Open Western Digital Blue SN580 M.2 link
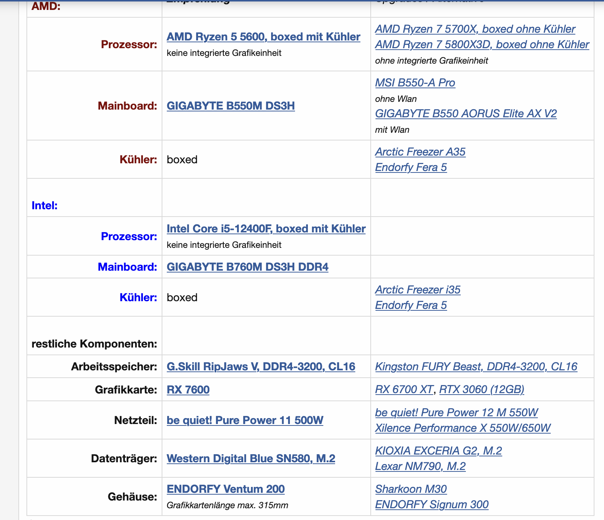604x520 pixels. coord(251,459)
